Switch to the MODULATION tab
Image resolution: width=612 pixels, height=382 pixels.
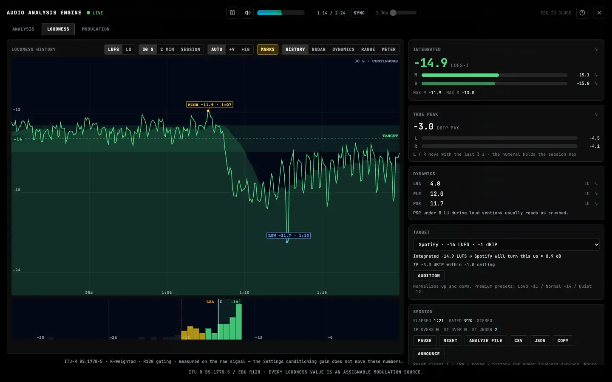(x=96, y=29)
